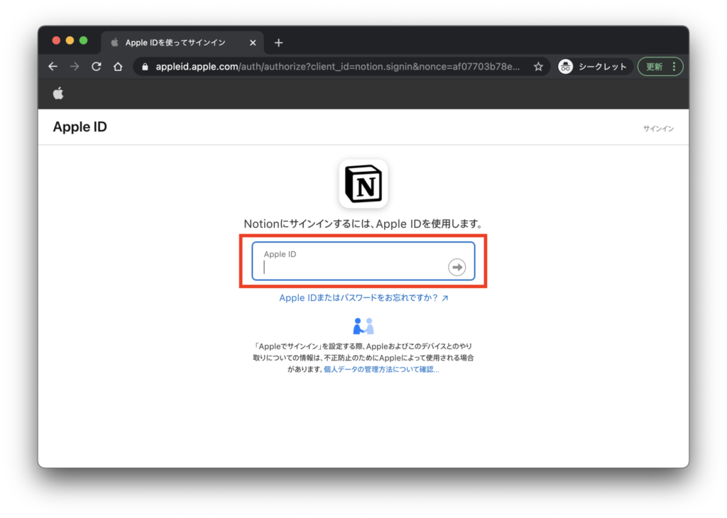Screen dimensions: 727x518
Task: Click the 更新 update button
Action: (x=654, y=67)
